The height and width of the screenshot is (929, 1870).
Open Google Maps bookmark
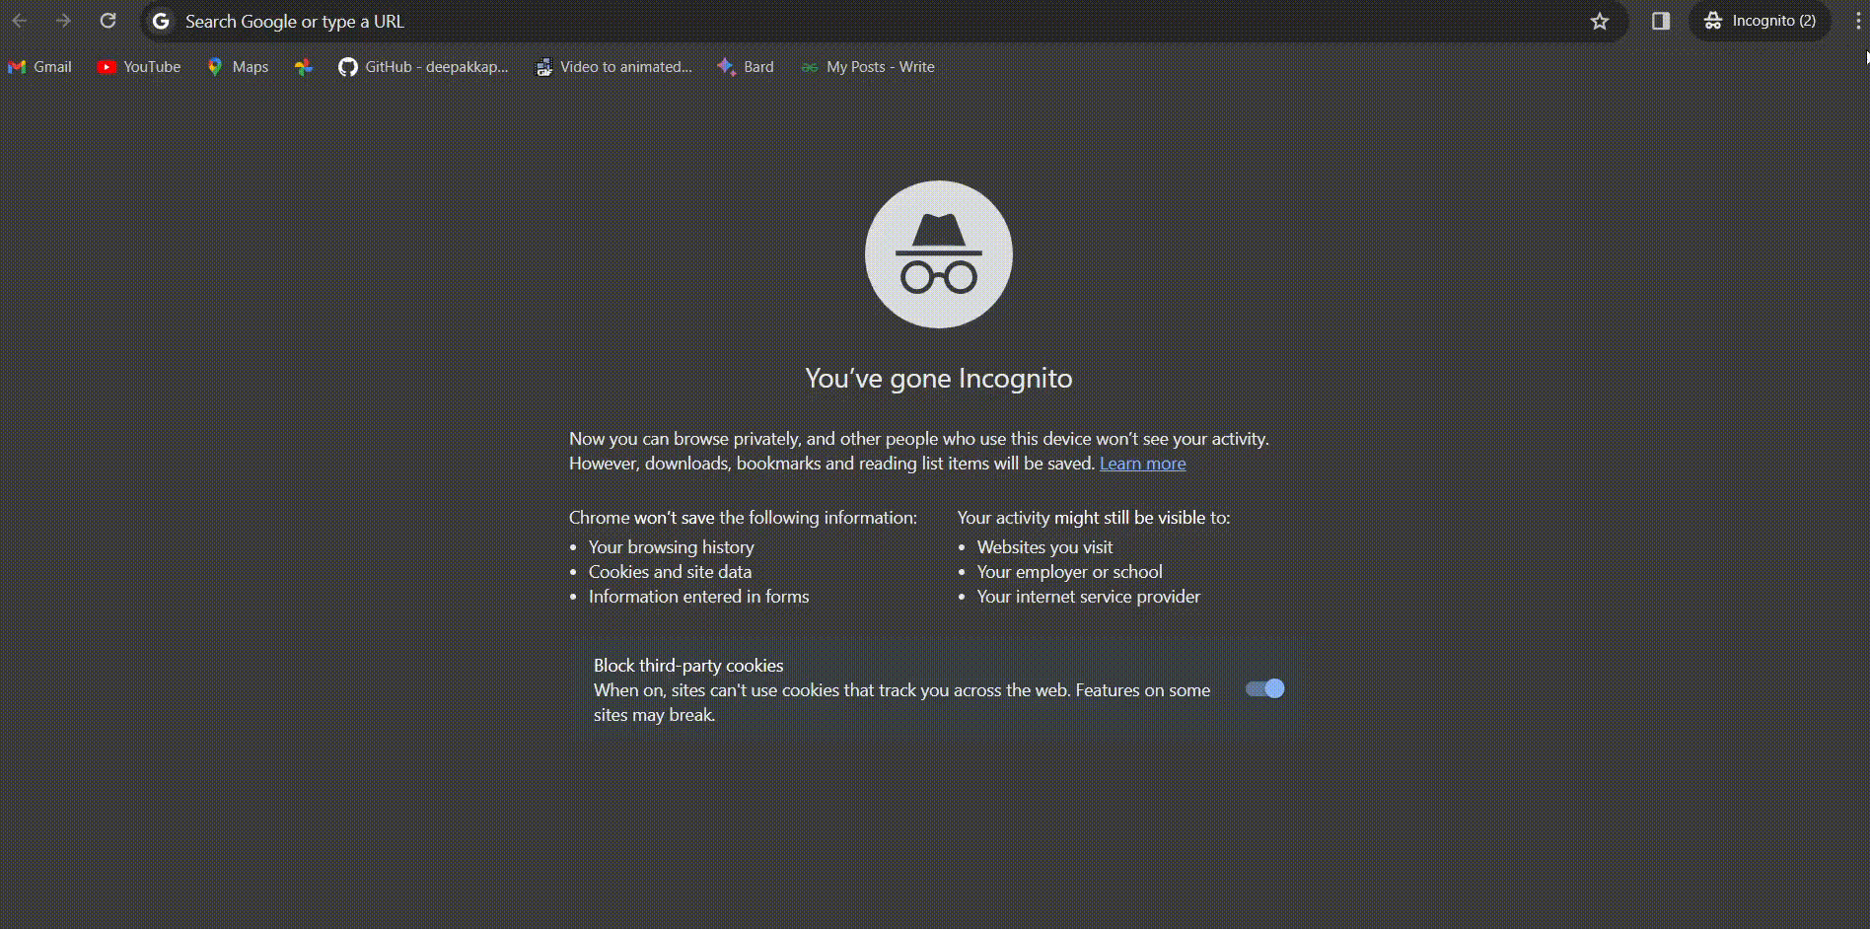coord(237,66)
